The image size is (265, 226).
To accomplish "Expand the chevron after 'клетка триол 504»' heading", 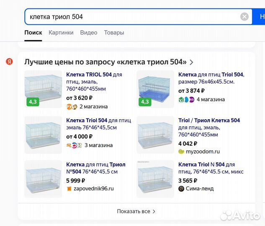I will pyautogui.click(x=191, y=62).
